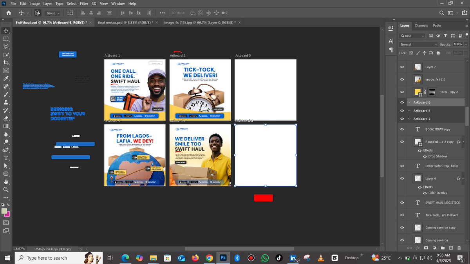
Task: Select the History Brush tool
Action: click(x=6, y=110)
